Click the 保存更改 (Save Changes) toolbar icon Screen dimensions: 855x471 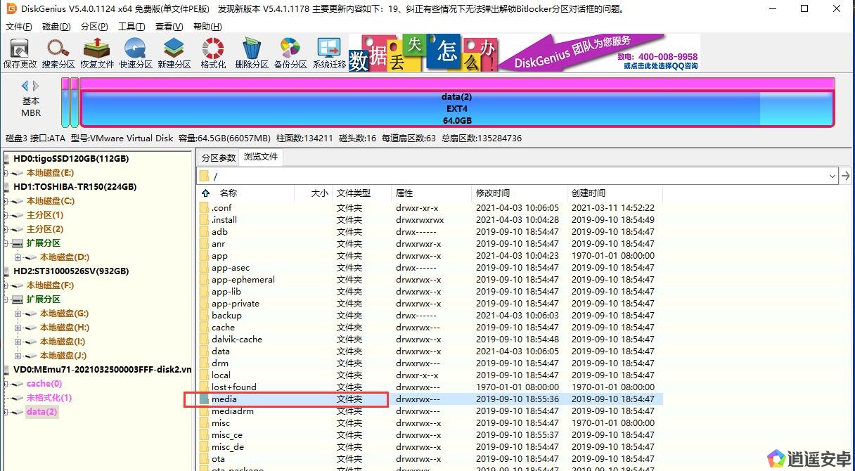click(20, 53)
